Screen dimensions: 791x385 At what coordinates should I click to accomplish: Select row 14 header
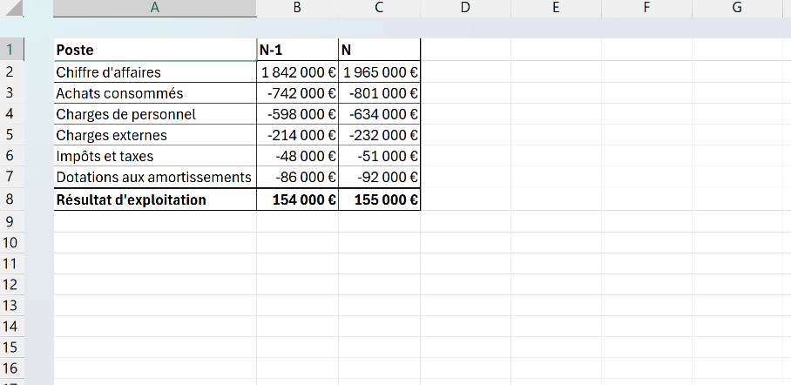11,327
